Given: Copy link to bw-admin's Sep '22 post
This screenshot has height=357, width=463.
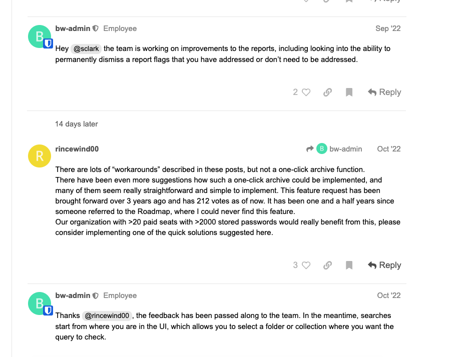Looking at the screenshot, I should pos(327,92).
